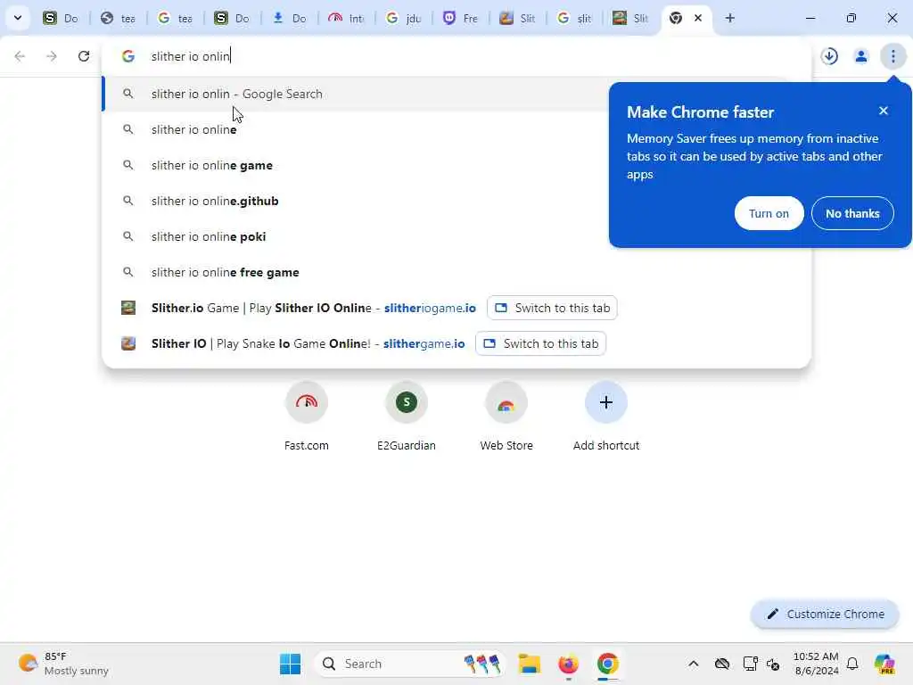Open the Chrome three-dot menu
Screen dimensions: 913x685
pyautogui.click(x=892, y=56)
